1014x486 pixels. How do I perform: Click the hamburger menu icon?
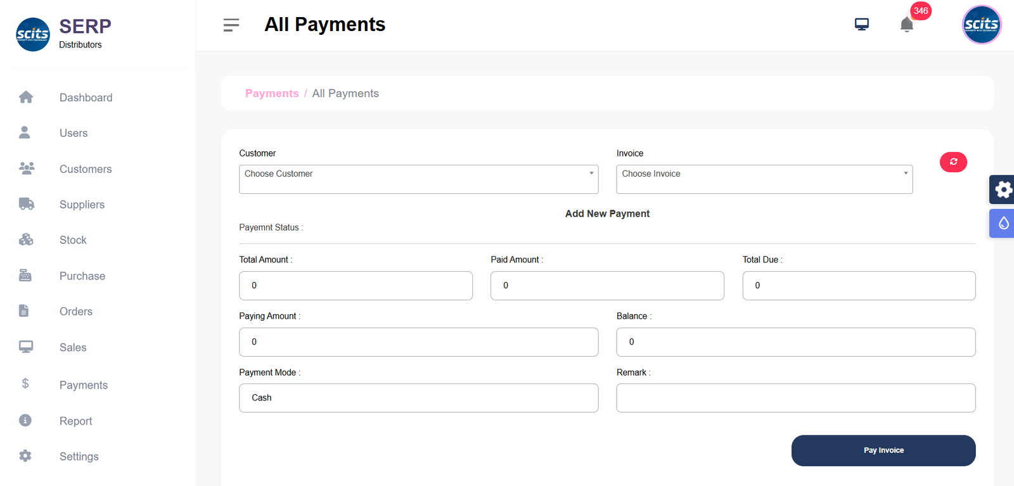(231, 25)
